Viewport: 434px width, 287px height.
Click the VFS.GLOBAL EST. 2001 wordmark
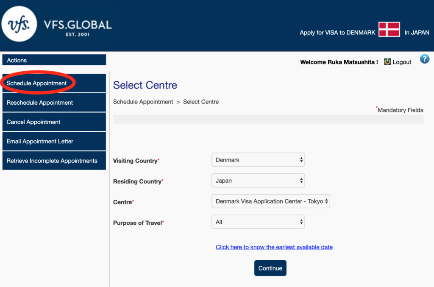coord(78,28)
